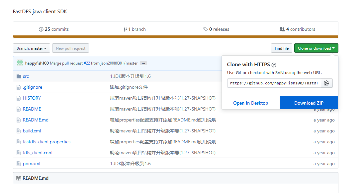
Task: Click the src folder icon
Action: 19,76
